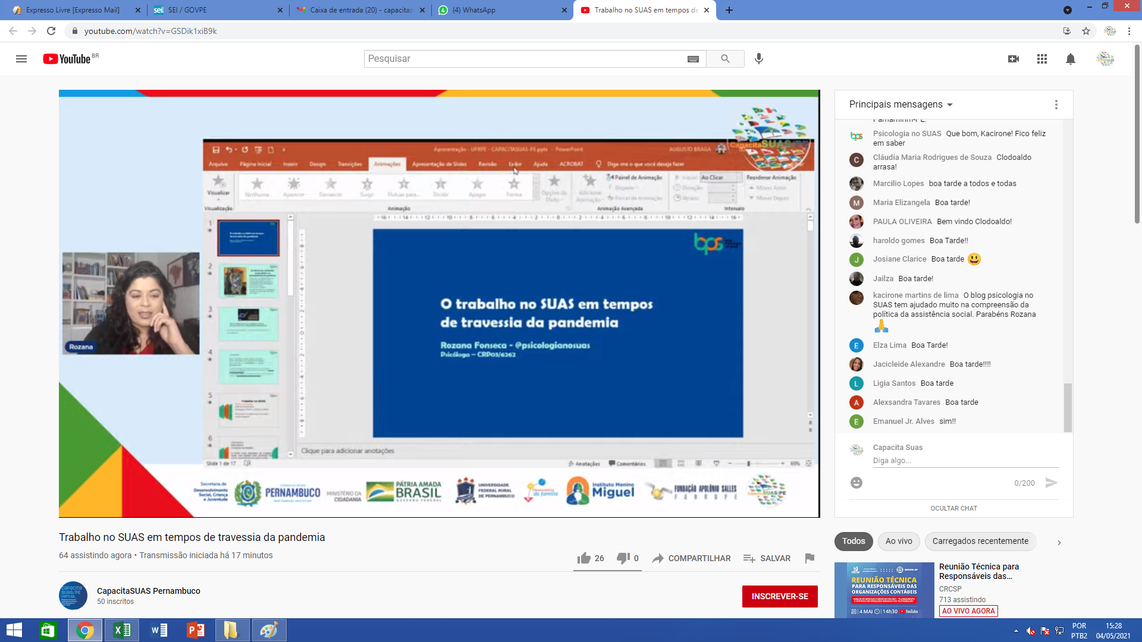Open the YouTube hamburger guide menu
Image resolution: width=1142 pixels, height=642 pixels.
(x=21, y=59)
